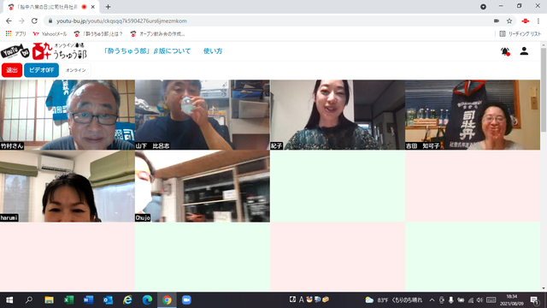This screenshot has width=547, height=308.
Task: Click the microphone tray icon
Action: click(x=451, y=300)
